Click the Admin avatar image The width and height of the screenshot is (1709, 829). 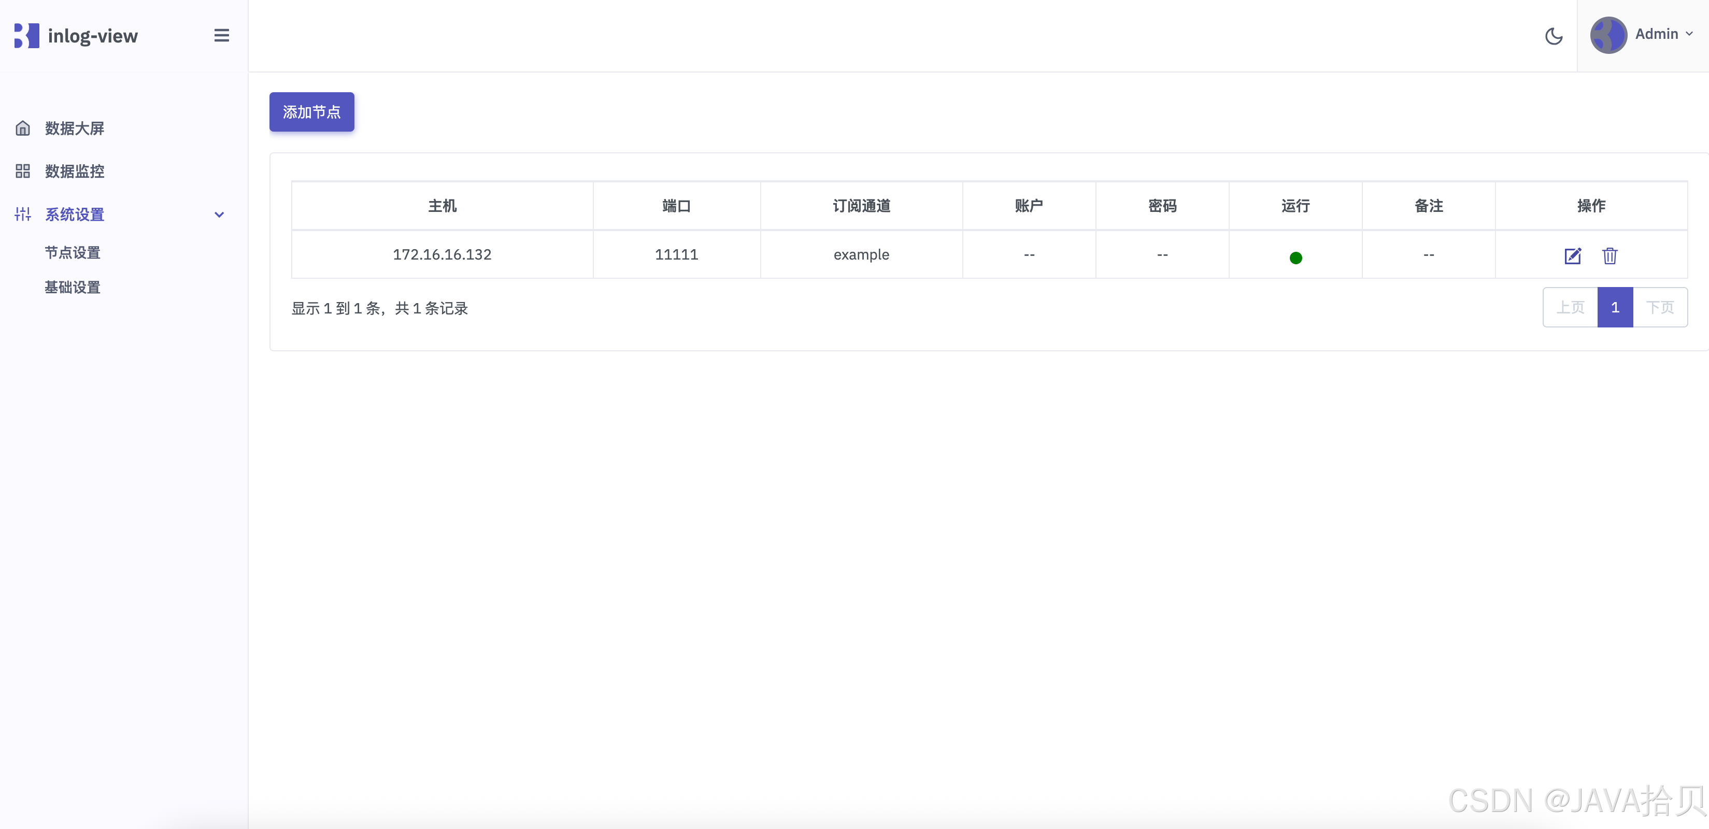point(1608,35)
